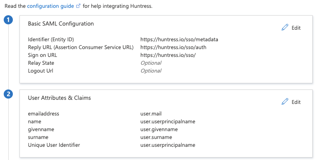328x160 pixels.
Task: Select the https://huntress.io/sso/auth value
Action: (173, 47)
